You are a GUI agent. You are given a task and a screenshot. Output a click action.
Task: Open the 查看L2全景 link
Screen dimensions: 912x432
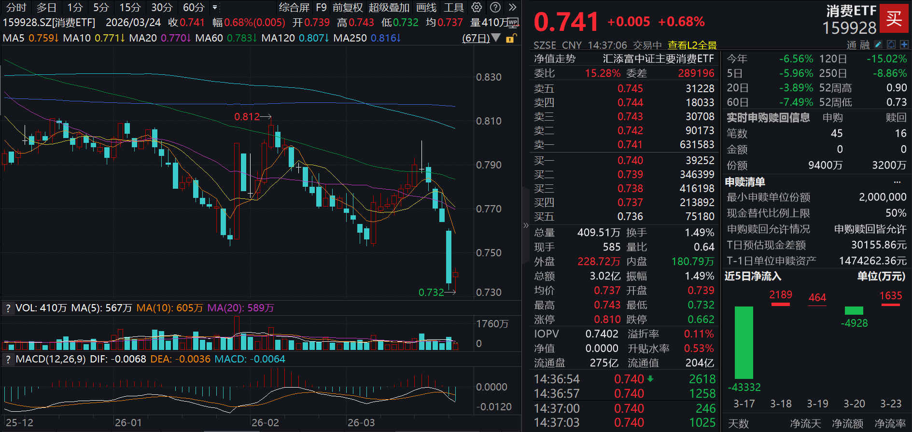(692, 45)
